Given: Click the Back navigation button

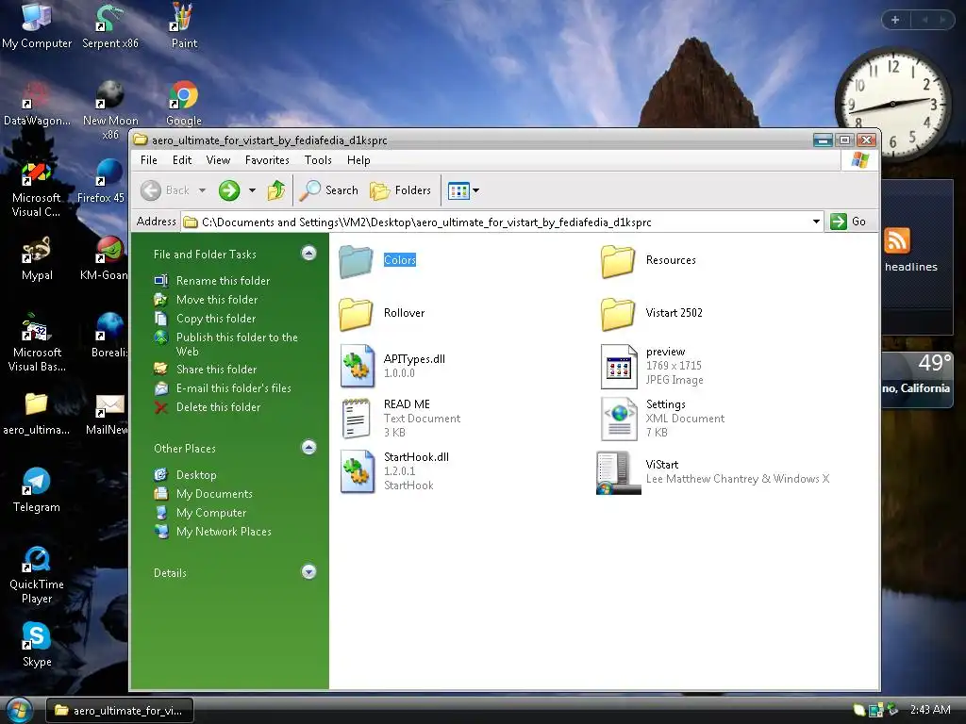Looking at the screenshot, I should tap(165, 190).
